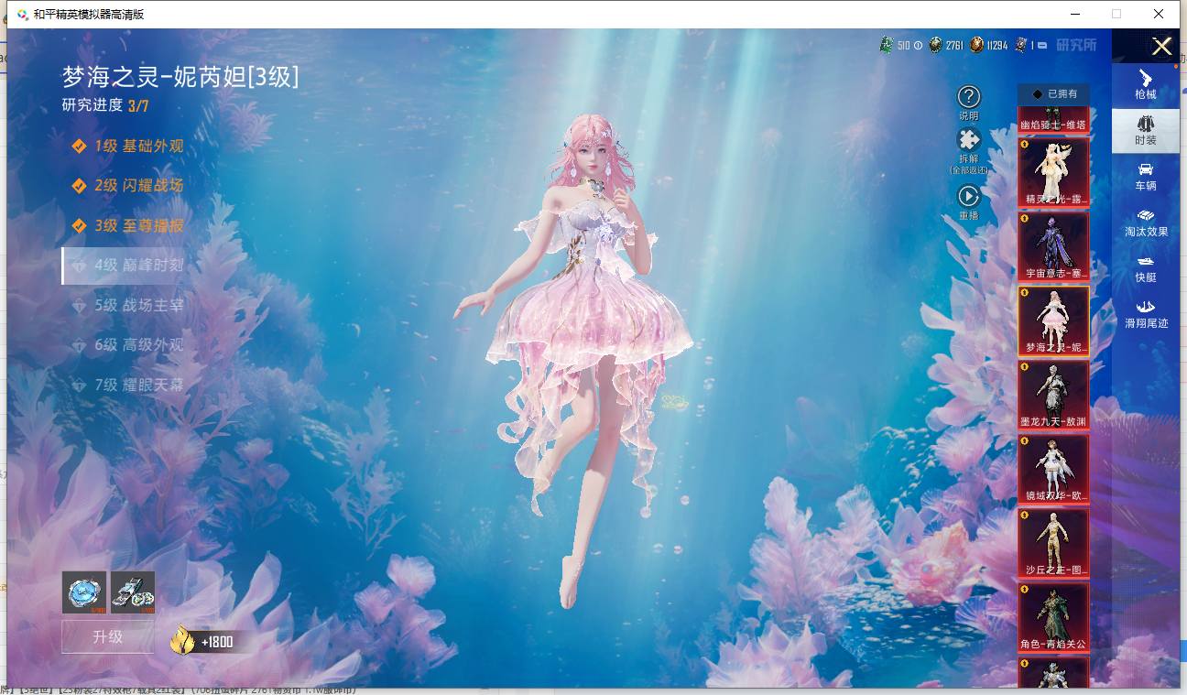The height and width of the screenshot is (695, 1187).
Task: Select the 镜域双华 outfit thumbnail
Action: click(x=1054, y=470)
